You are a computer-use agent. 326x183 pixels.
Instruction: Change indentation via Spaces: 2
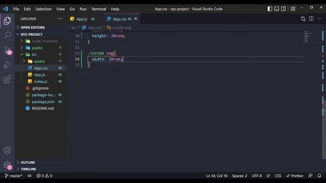(x=239, y=176)
